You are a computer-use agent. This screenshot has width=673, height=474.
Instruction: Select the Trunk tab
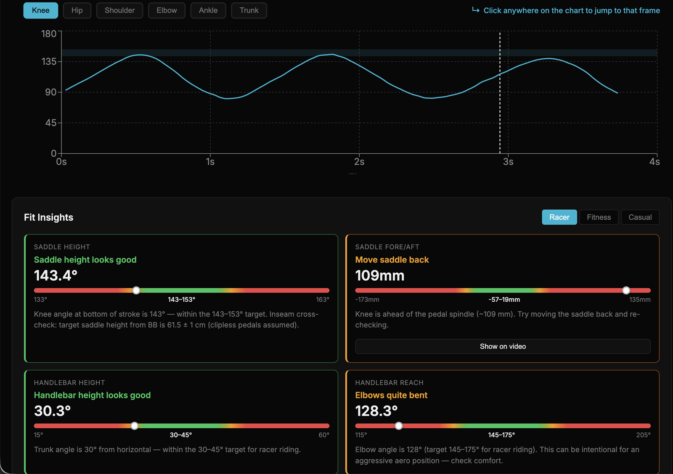point(249,11)
